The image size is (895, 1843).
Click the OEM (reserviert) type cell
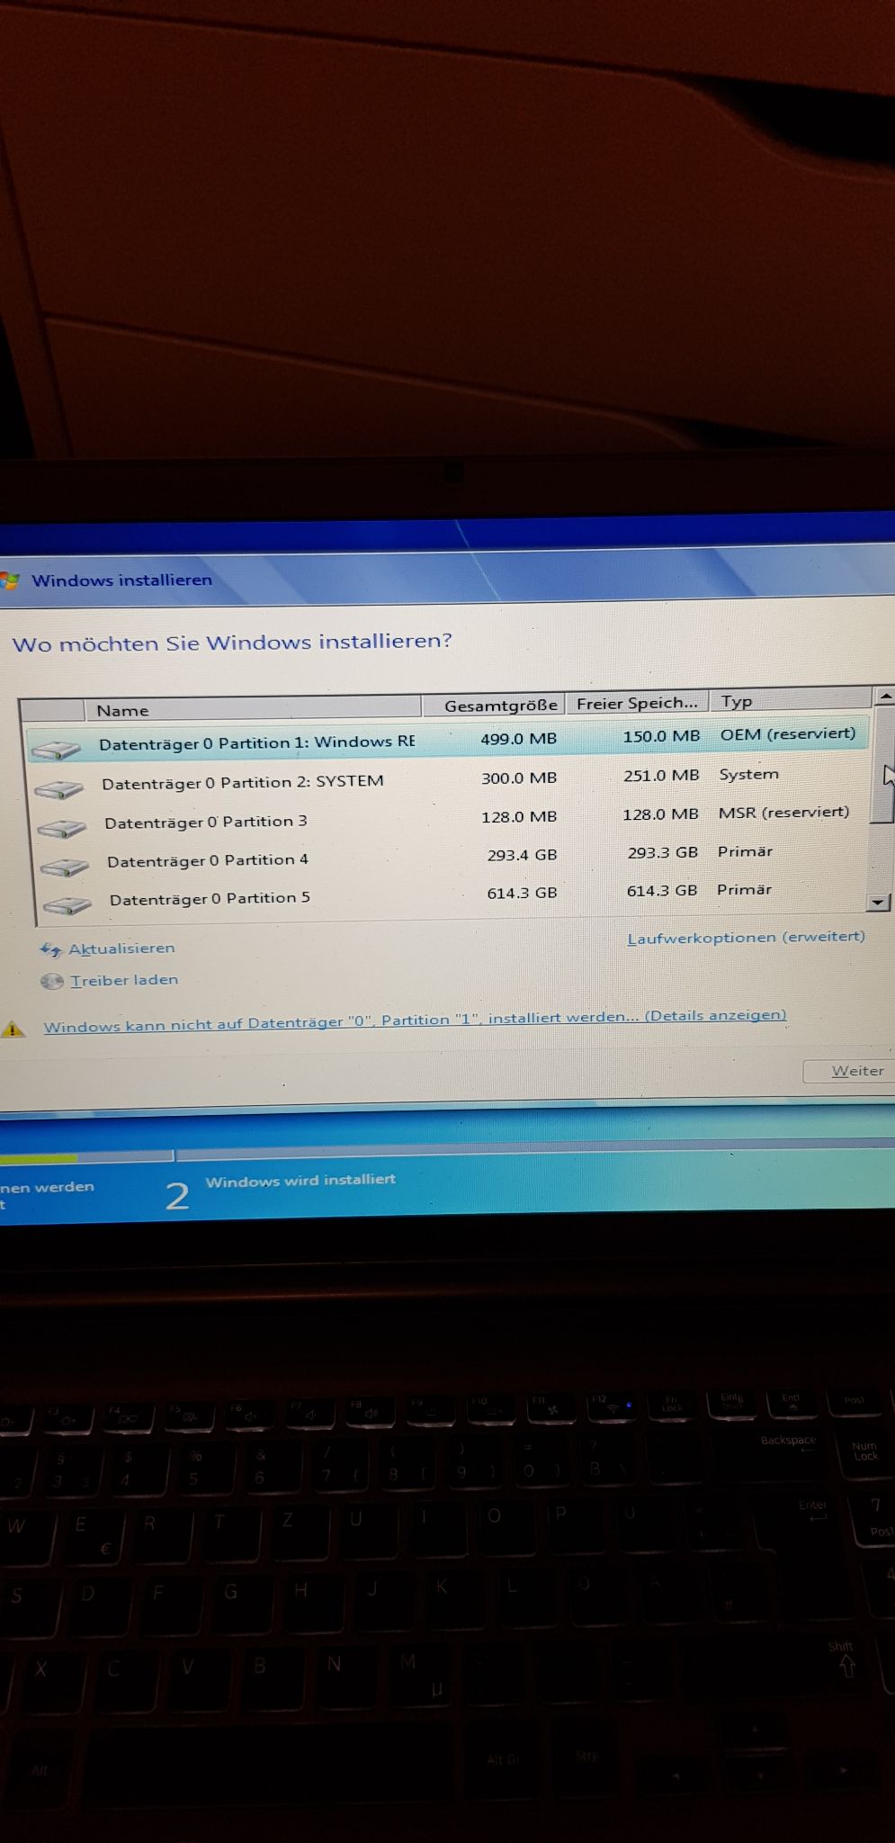[788, 733]
